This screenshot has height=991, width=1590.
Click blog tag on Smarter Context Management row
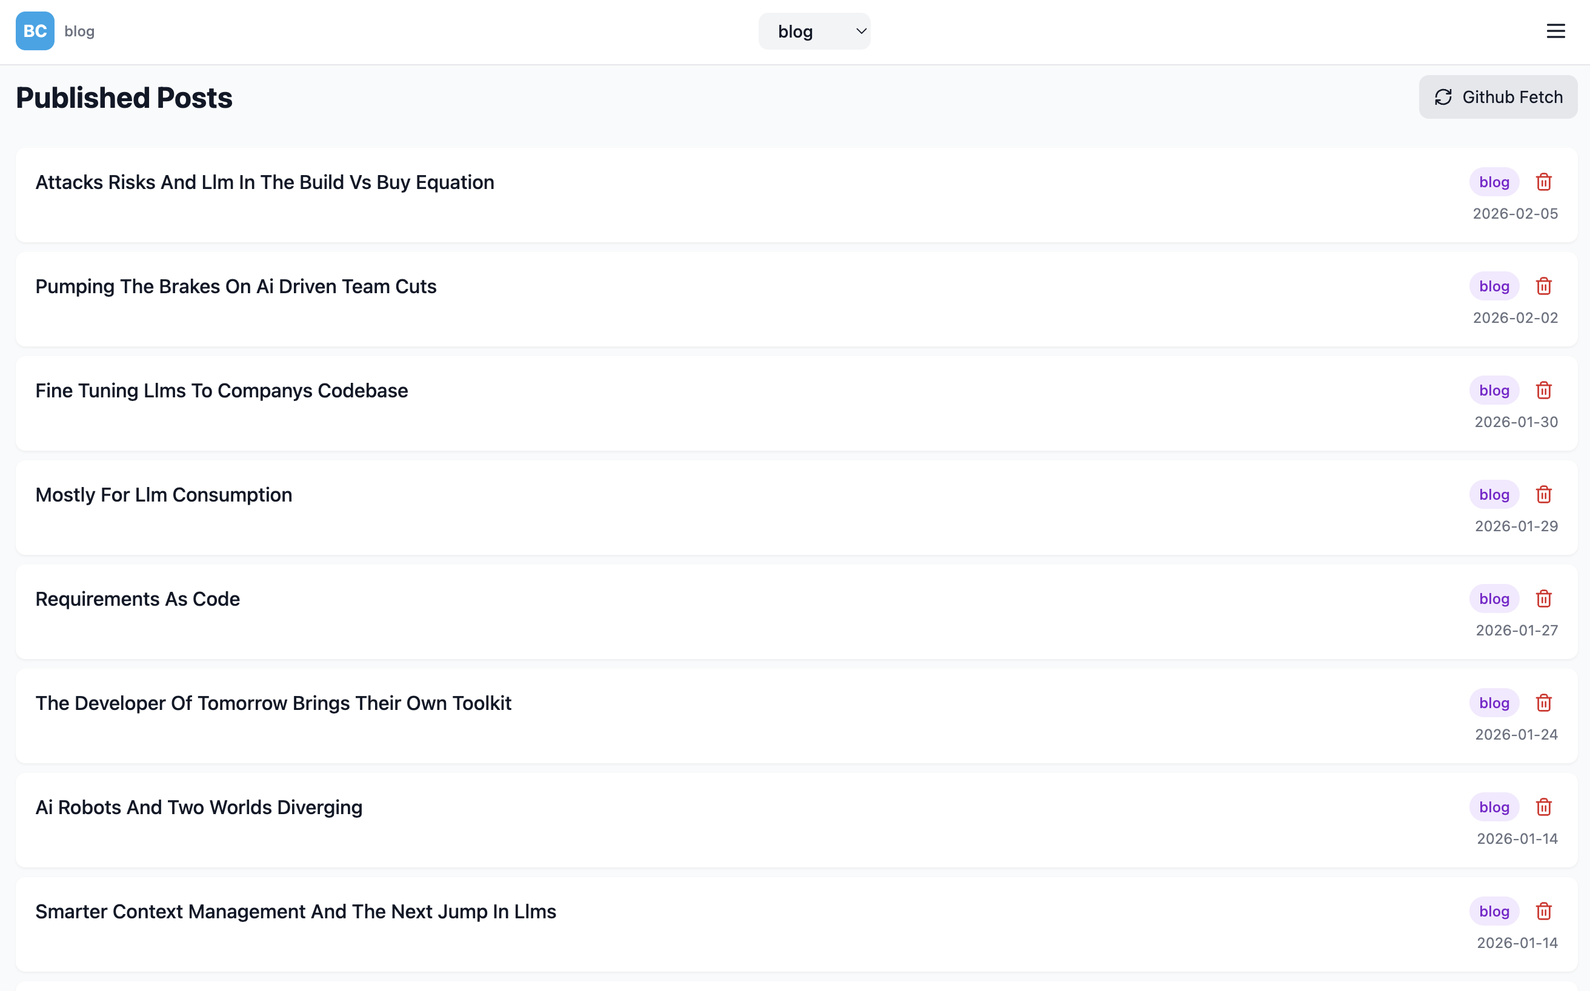tap(1494, 912)
